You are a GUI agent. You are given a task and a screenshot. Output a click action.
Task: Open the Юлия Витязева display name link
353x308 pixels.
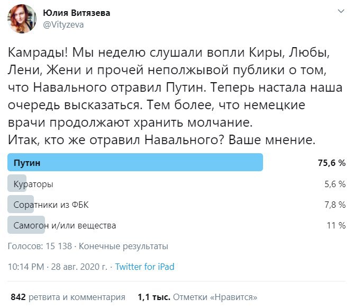(76, 13)
